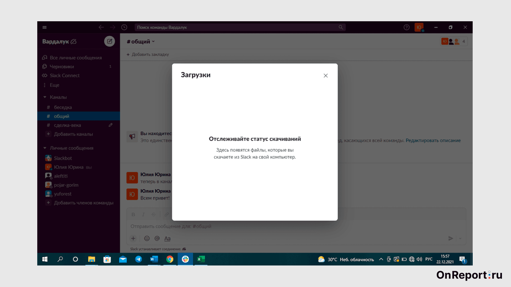Click Добавить членов команды
This screenshot has width=511, height=287.
[84, 203]
